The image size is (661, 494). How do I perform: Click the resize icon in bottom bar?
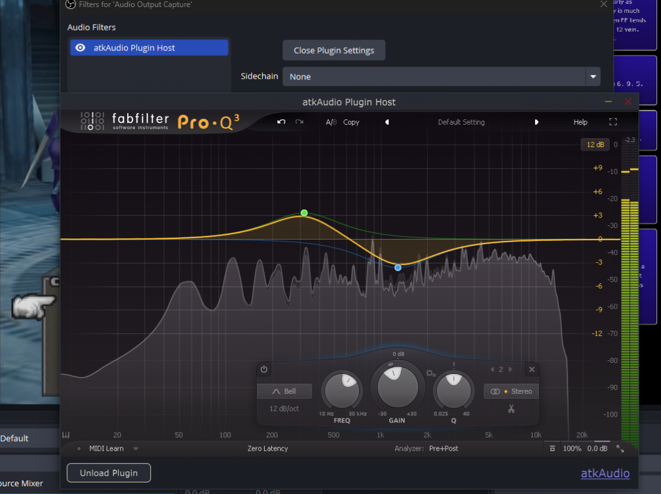[620, 448]
